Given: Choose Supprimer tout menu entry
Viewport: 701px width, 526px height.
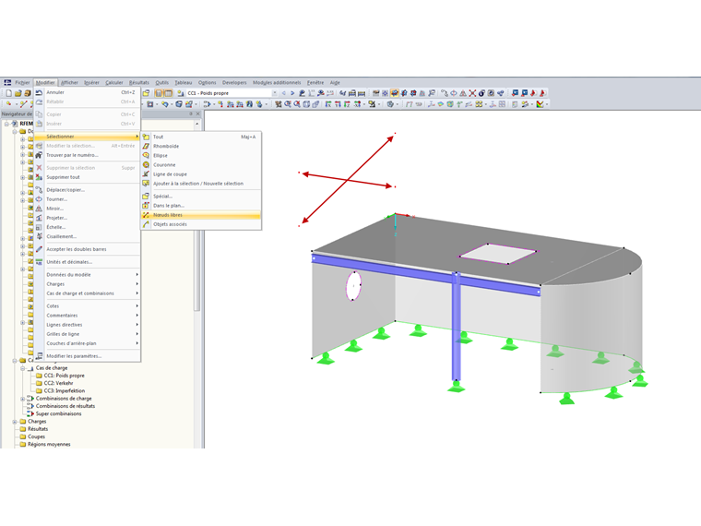Looking at the screenshot, I should pos(88,177).
